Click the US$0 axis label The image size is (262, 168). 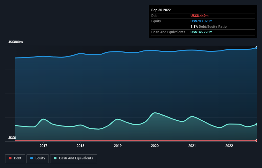click(x=12, y=138)
